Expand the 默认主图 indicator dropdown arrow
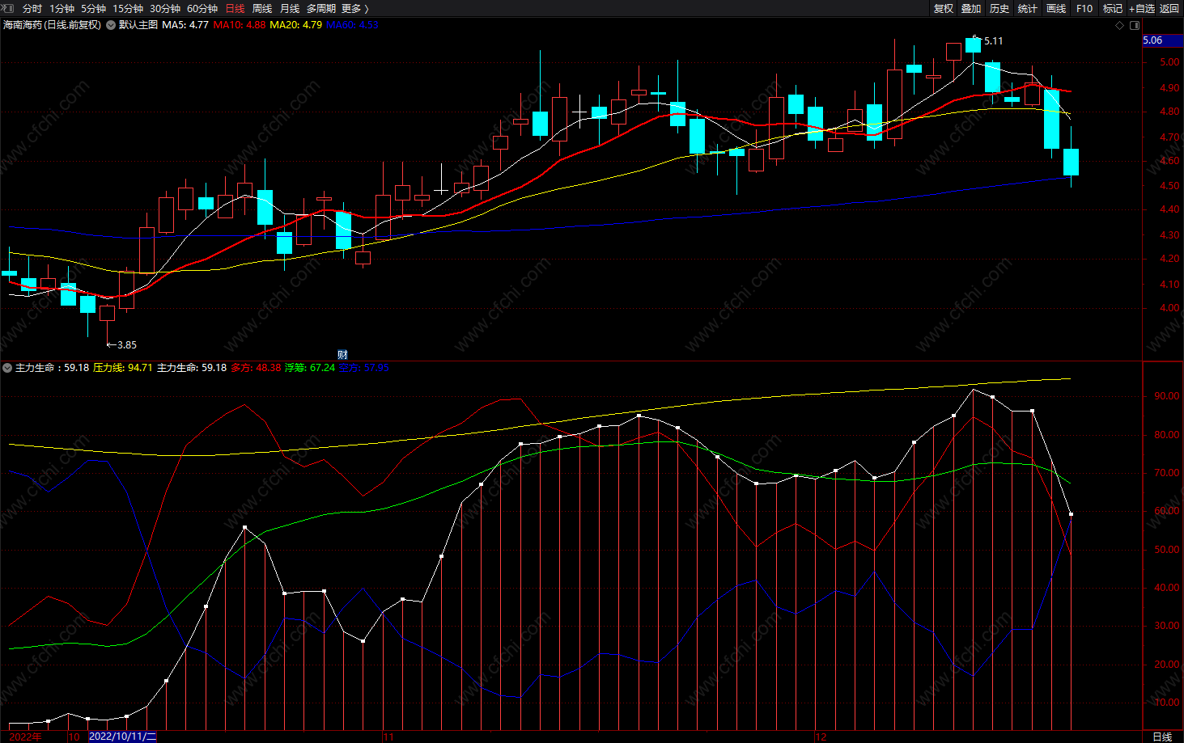 click(111, 25)
